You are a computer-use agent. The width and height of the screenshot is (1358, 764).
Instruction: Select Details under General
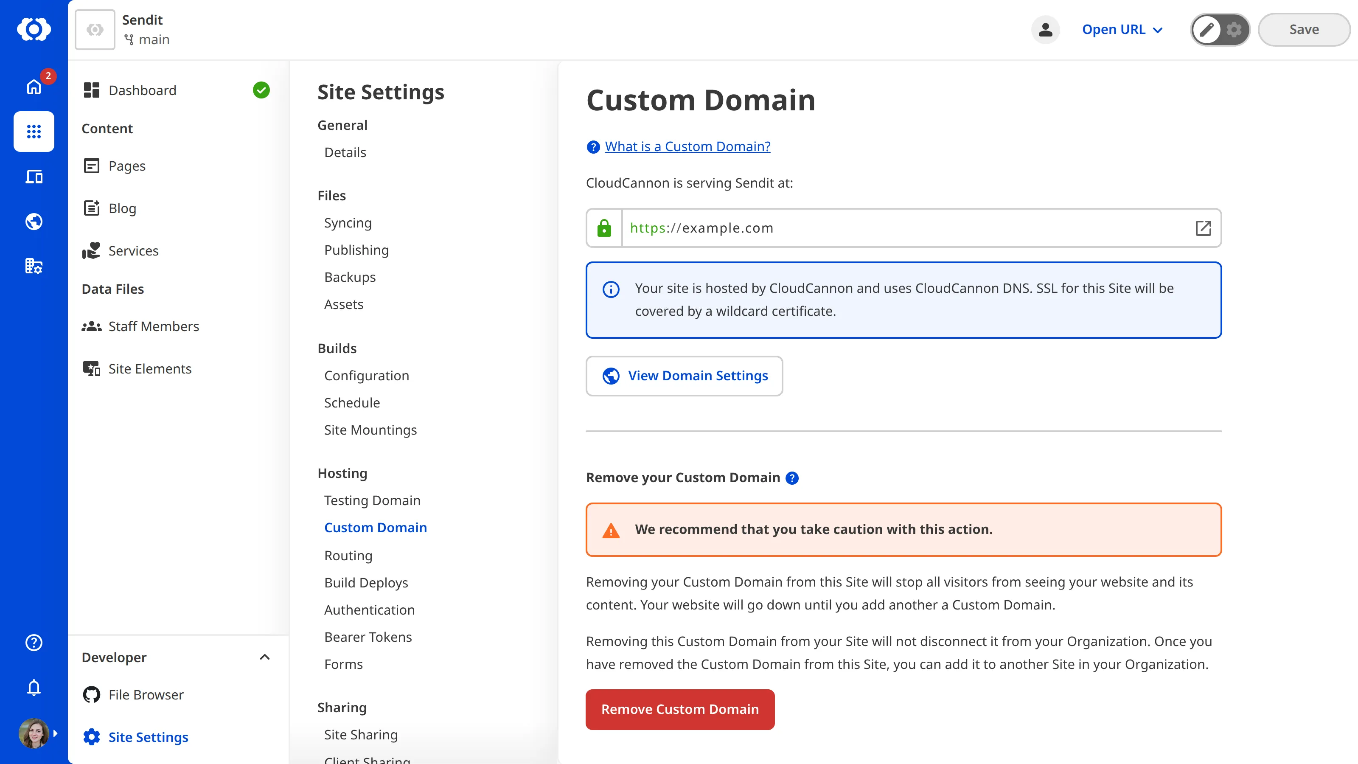345,152
